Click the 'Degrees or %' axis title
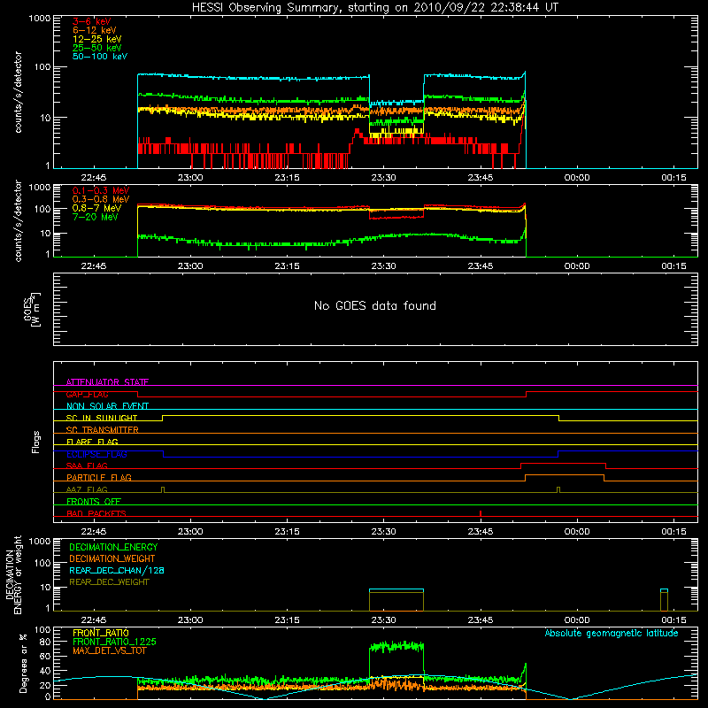The image size is (708, 708). tap(23, 663)
